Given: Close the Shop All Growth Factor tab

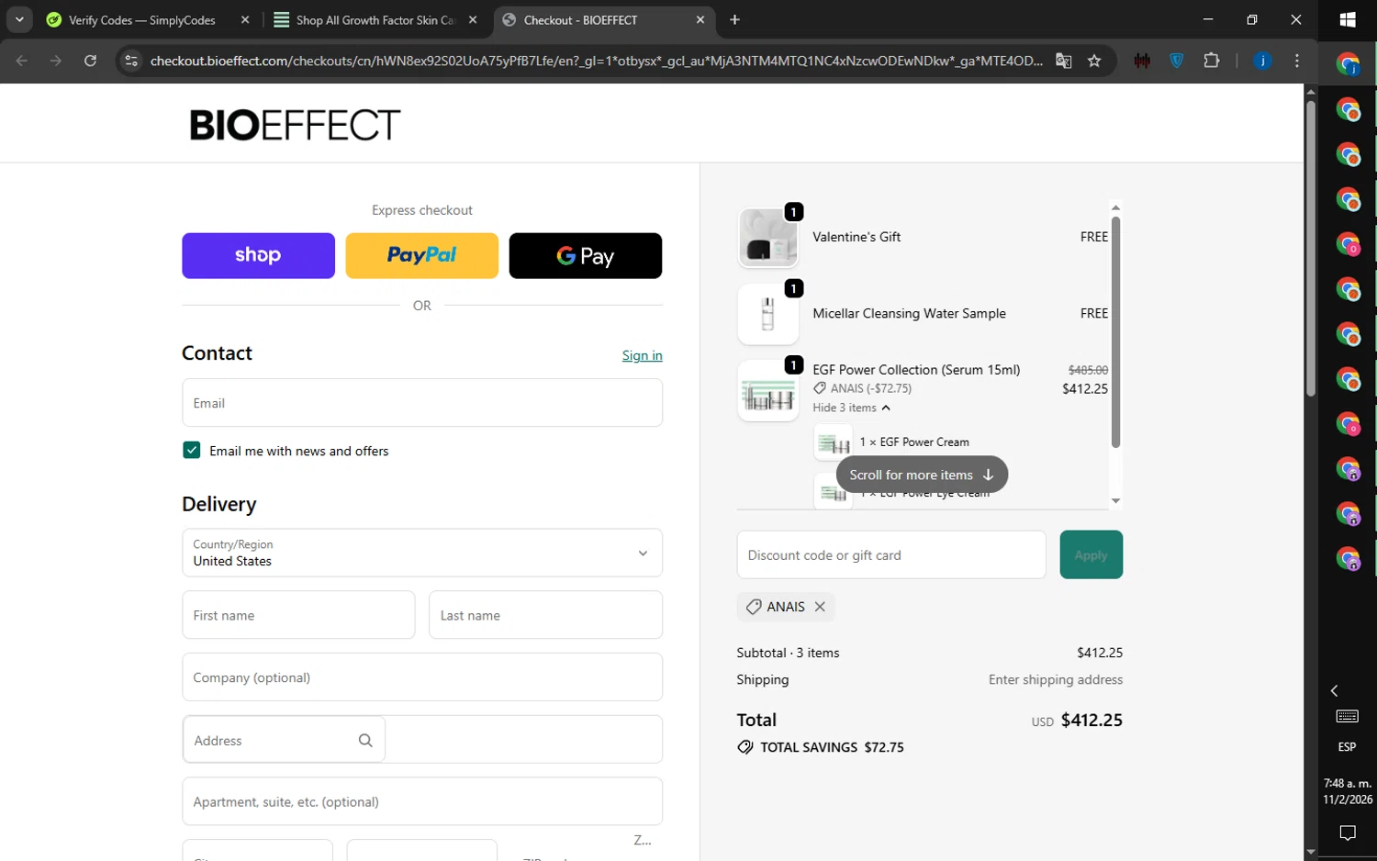Looking at the screenshot, I should 473,20.
